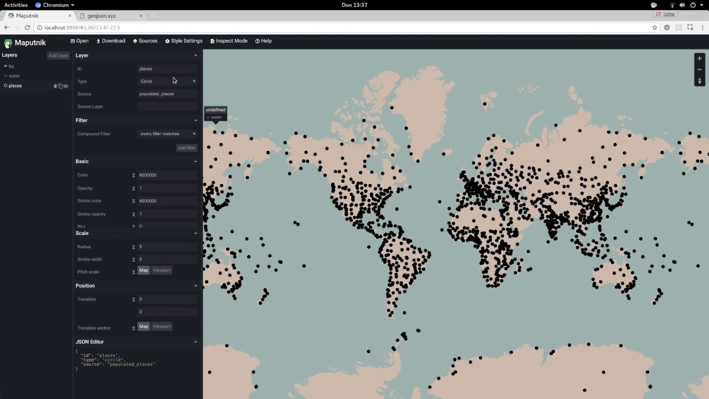
Task: Switch to Inspect Mode
Action: (x=229, y=41)
